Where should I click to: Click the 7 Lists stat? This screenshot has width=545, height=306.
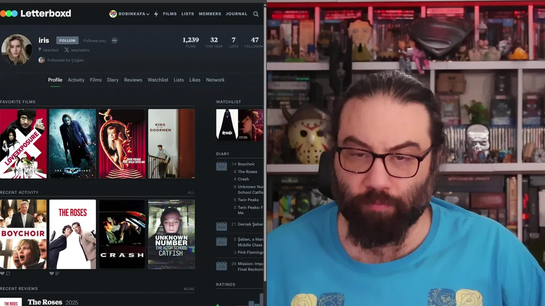pos(233,42)
